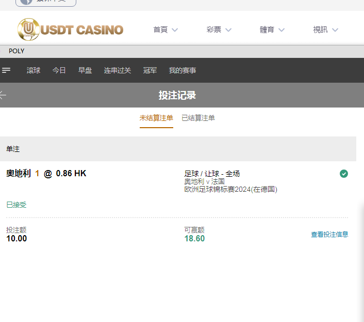Switch to the 未结算注单 tab
This screenshot has height=322, width=364.
[156, 118]
